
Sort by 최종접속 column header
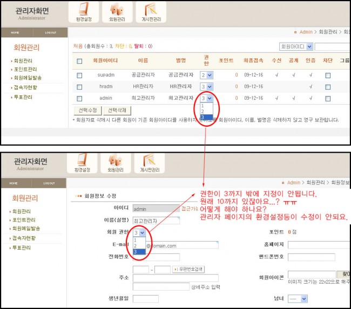point(253,60)
